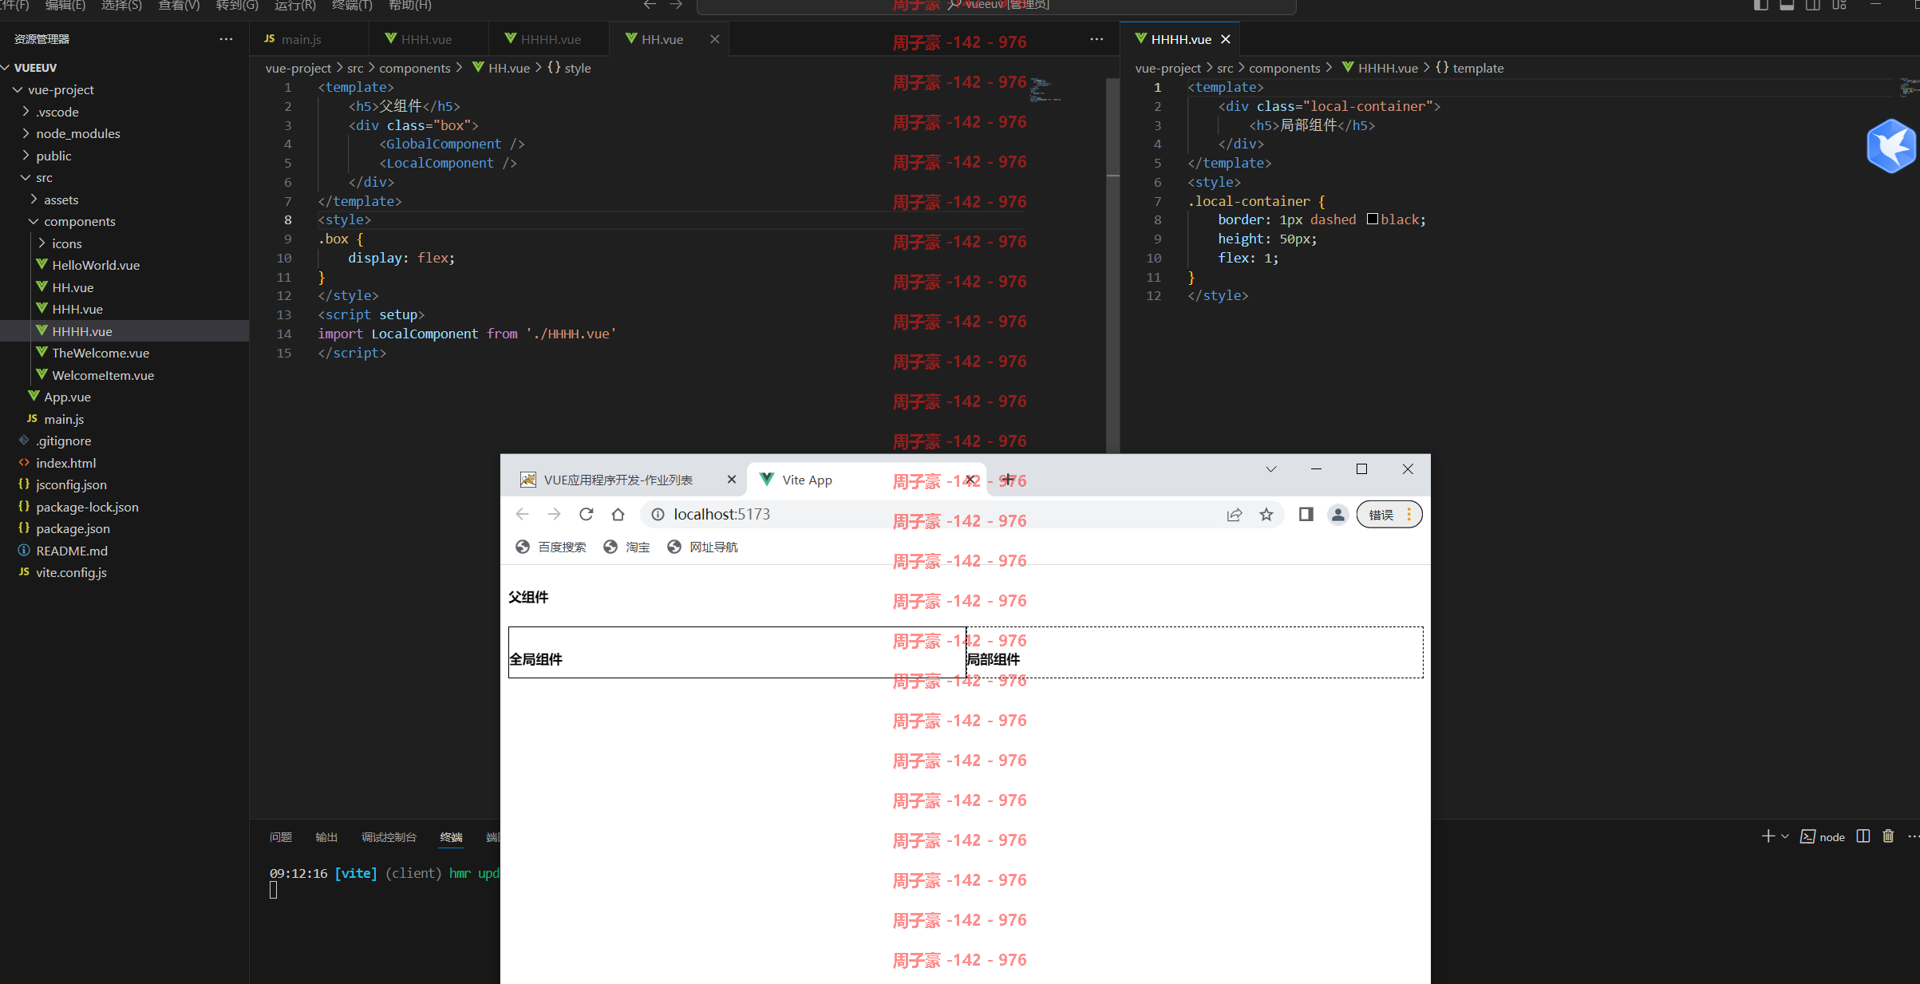Toggle bottom panel layout icon

click(1787, 5)
